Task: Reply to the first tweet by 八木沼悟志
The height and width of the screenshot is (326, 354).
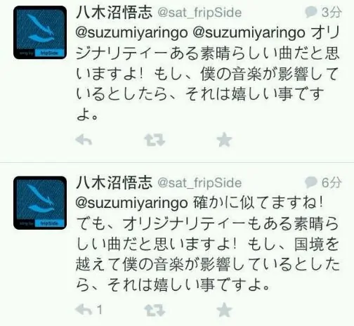Action: click(x=84, y=141)
